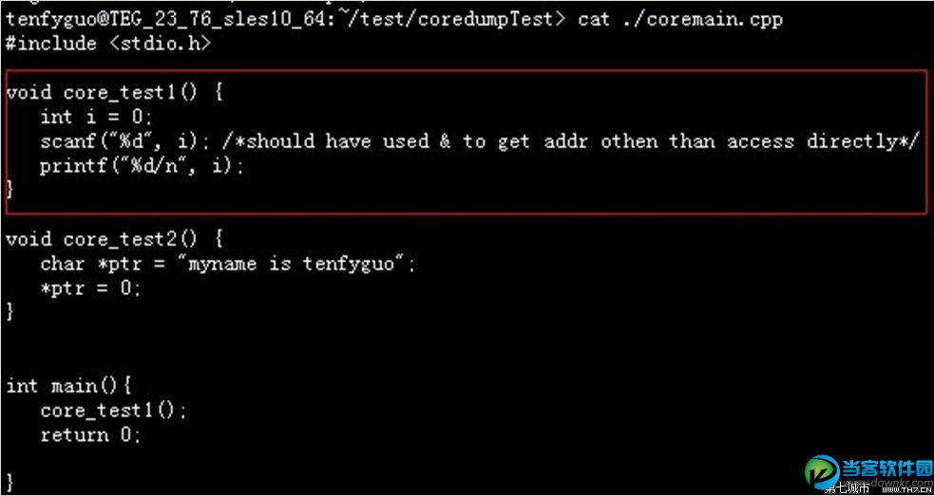The image size is (934, 496).
Task: Click the int i = 0 declaration
Action: 96,118
